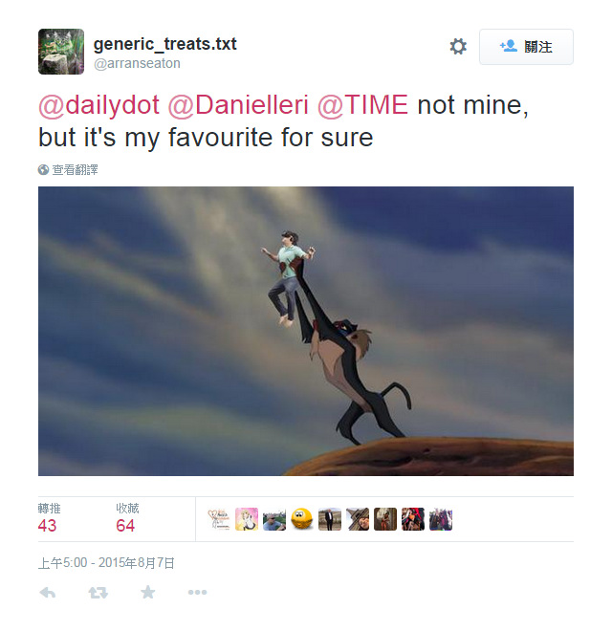Open generic_treats.txt profile avatar
Image resolution: width=612 pixels, height=631 pixels.
(x=61, y=52)
